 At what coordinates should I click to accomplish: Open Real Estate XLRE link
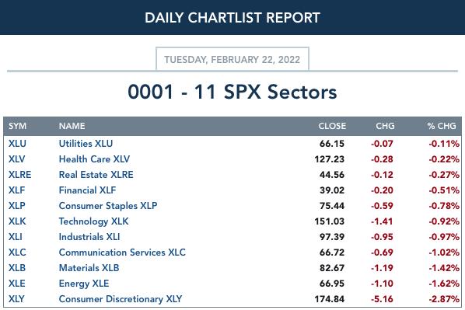click(x=96, y=175)
